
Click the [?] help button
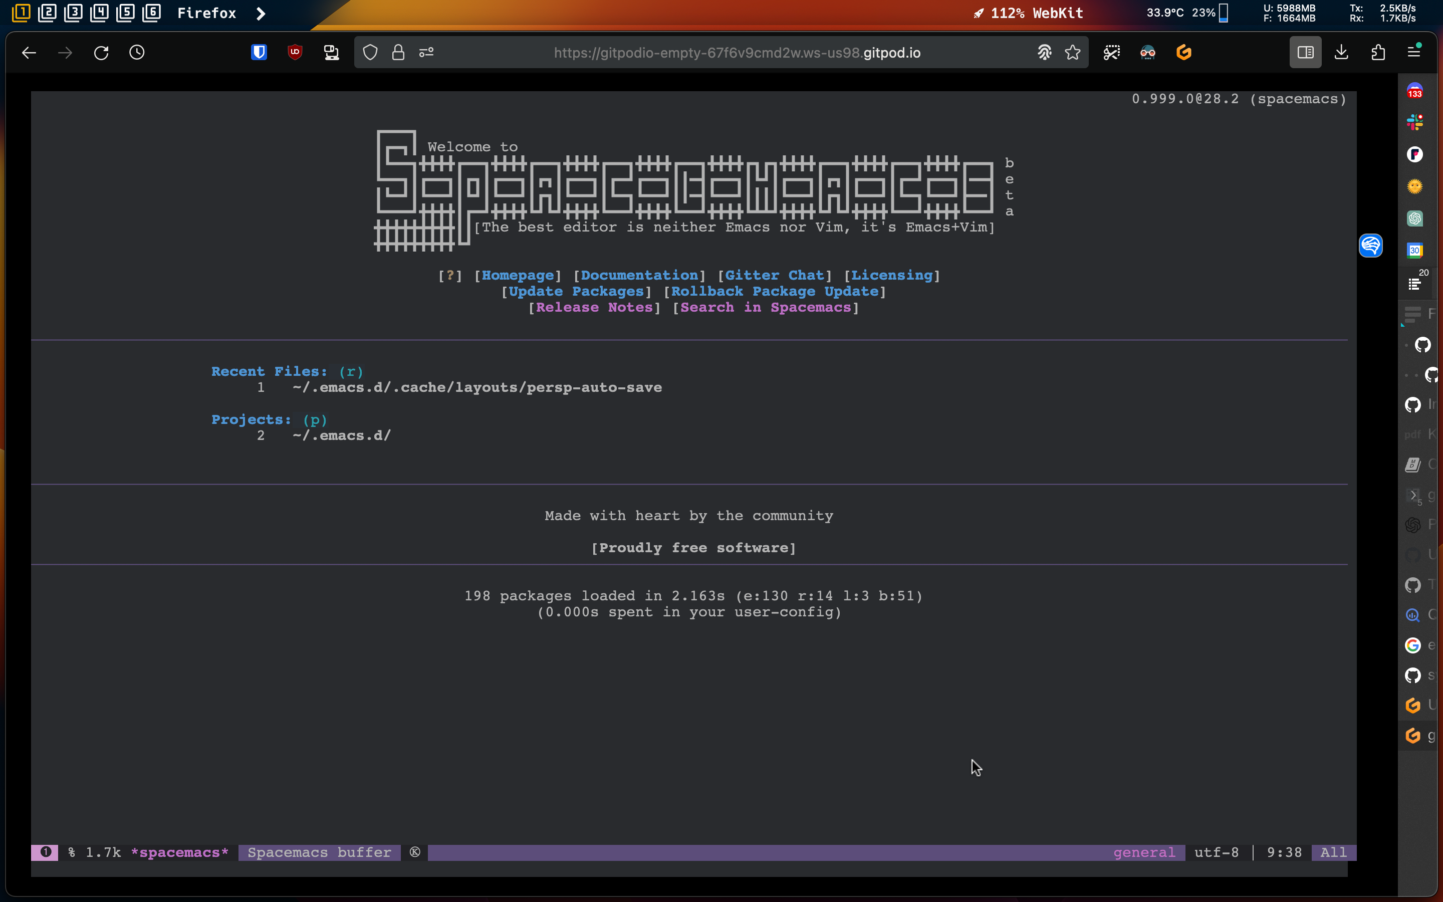point(450,275)
